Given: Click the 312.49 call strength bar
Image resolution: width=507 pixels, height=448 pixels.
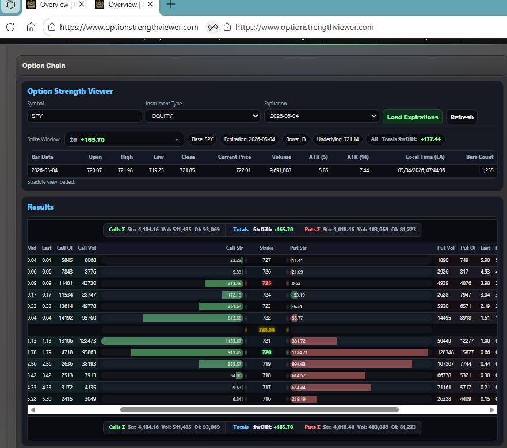Looking at the screenshot, I should pyautogui.click(x=224, y=283).
